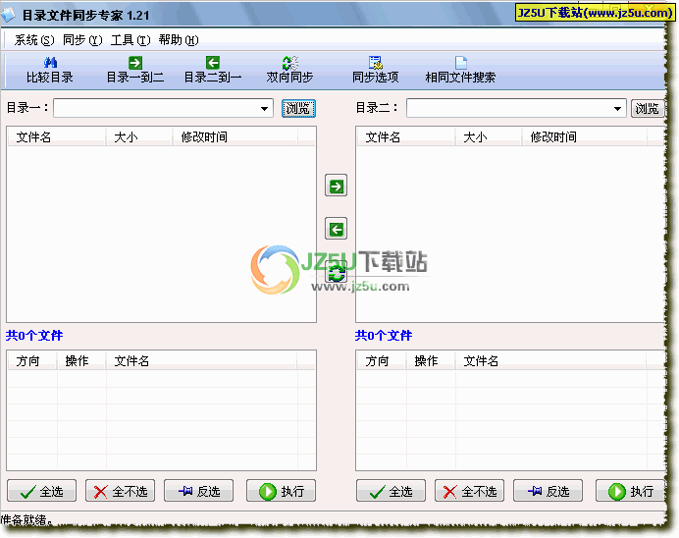Click left operations list 方向 column header
The image size is (679, 538).
point(32,360)
